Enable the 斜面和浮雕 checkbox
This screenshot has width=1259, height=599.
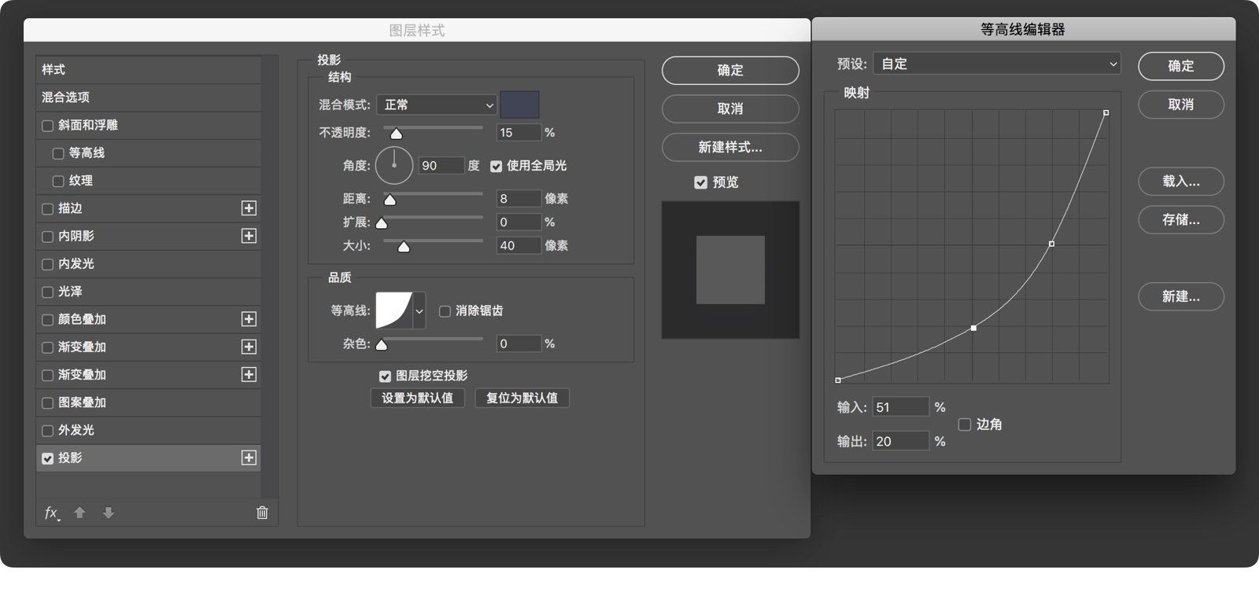click(x=48, y=126)
